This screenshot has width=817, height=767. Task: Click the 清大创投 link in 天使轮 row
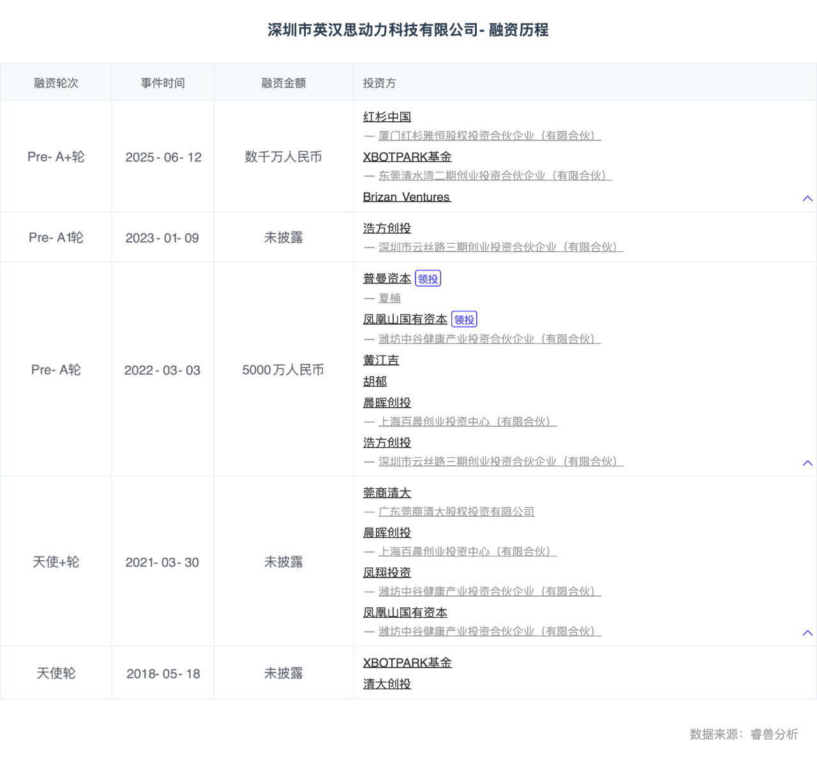386,683
